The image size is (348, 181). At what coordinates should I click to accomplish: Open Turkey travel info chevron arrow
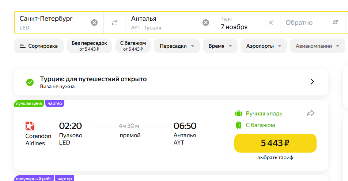312,82
